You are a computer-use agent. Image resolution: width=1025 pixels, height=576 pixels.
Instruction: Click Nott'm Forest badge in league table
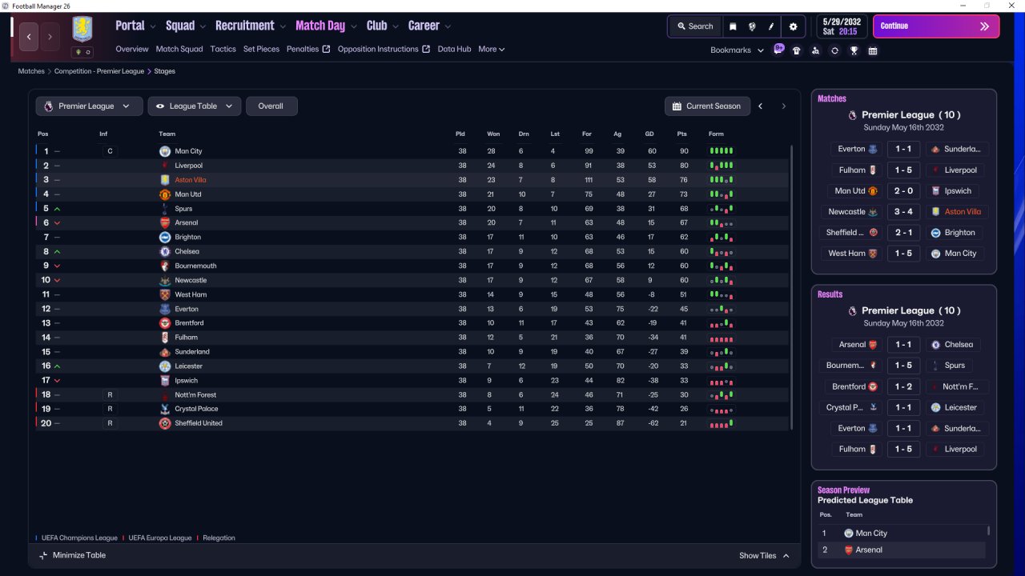coord(165,395)
